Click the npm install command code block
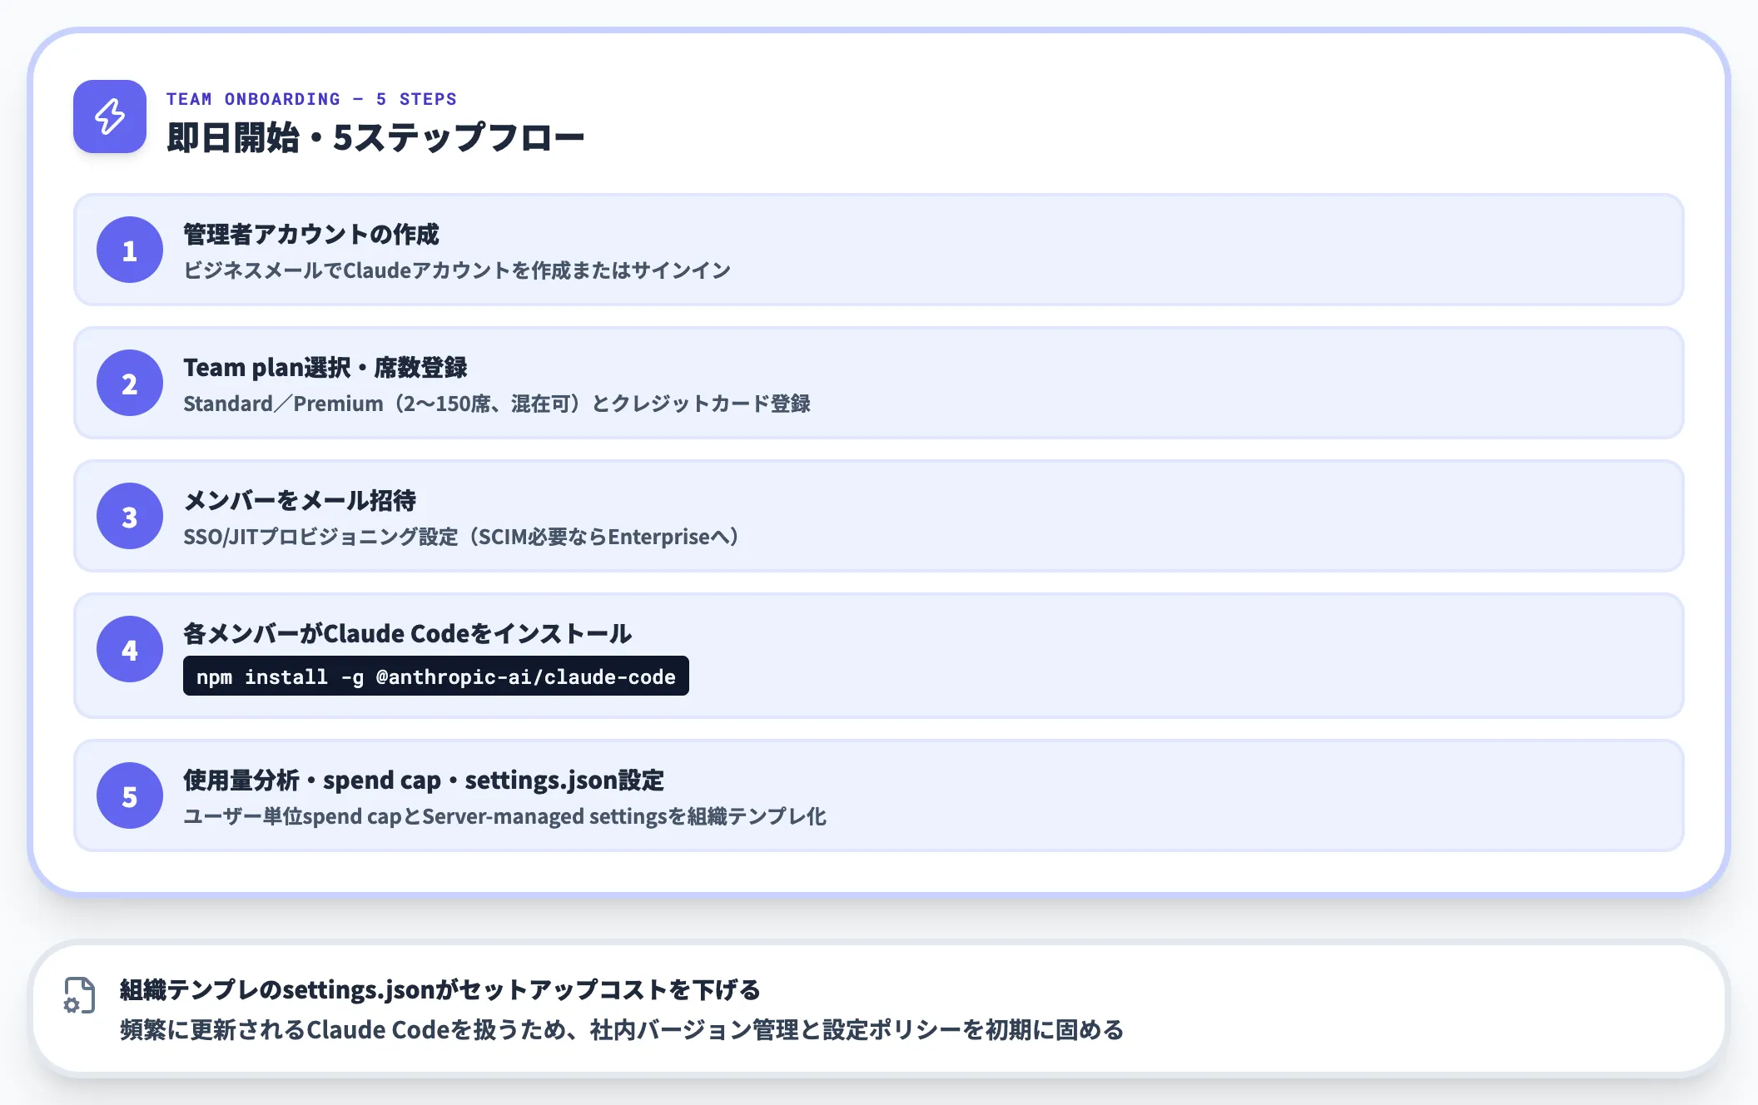The height and width of the screenshot is (1105, 1758). pos(436,676)
